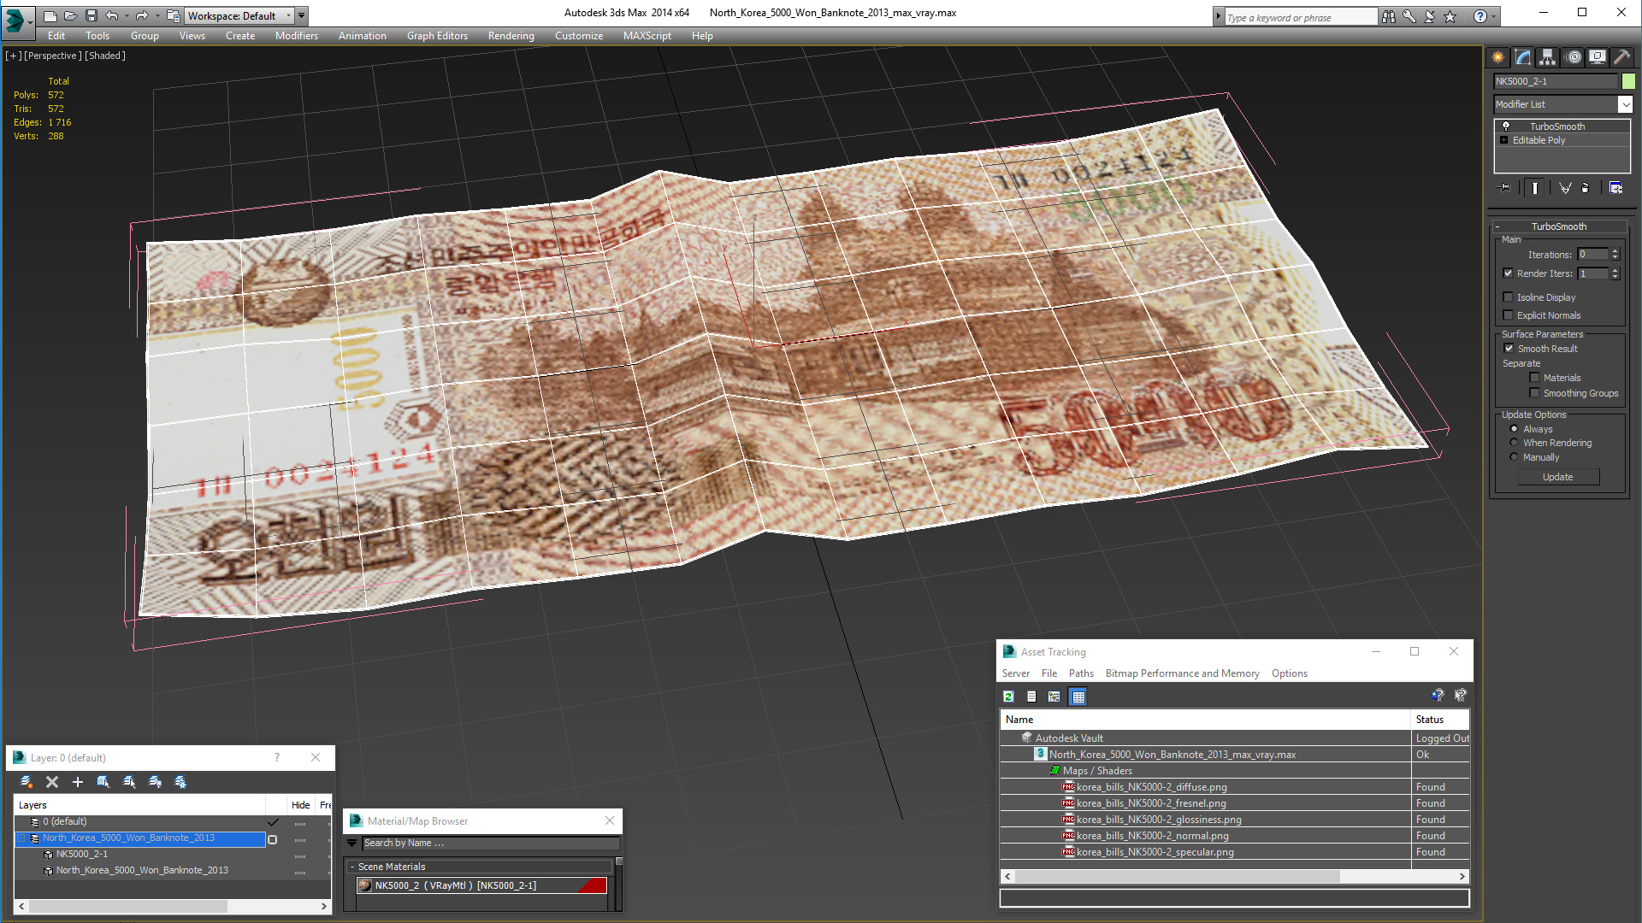Click the Perspective viewport label

pyautogui.click(x=53, y=56)
